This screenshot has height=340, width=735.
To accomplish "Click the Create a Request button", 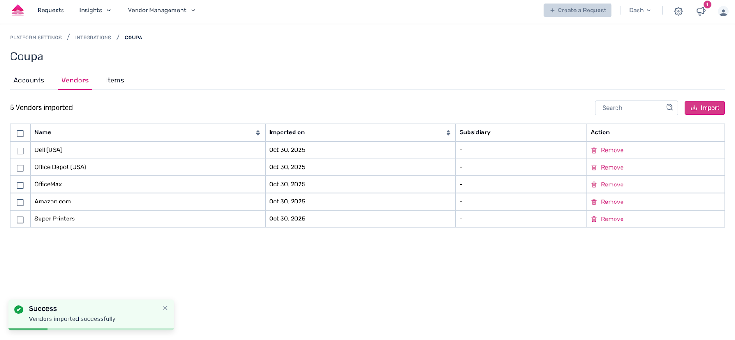I will [x=577, y=10].
